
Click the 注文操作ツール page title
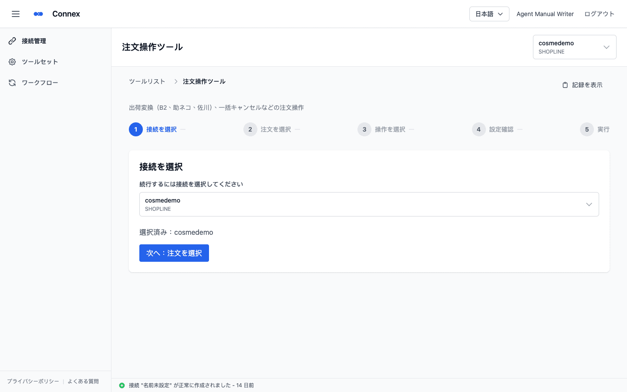pos(152,47)
